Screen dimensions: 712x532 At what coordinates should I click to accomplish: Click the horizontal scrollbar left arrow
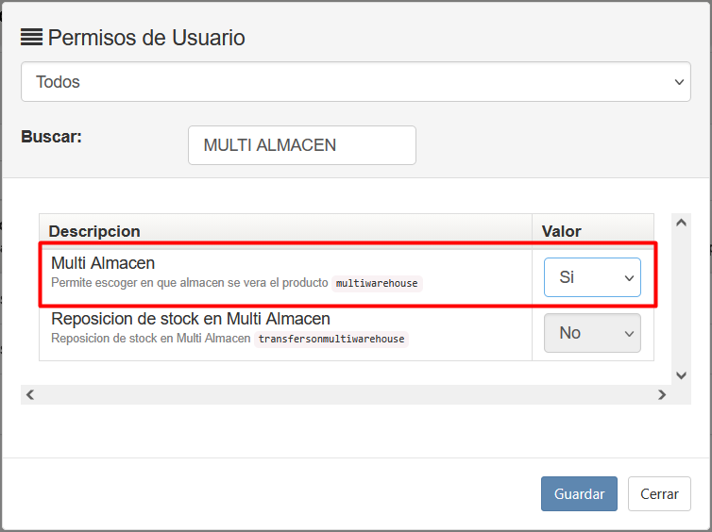[29, 395]
